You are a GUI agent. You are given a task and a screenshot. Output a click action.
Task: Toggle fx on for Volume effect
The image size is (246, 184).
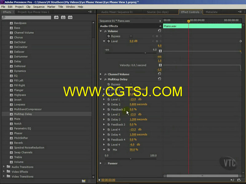click(105, 31)
